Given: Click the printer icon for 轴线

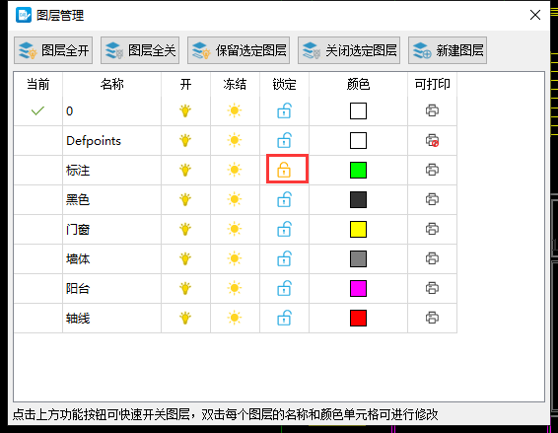Looking at the screenshot, I should click(x=432, y=318).
